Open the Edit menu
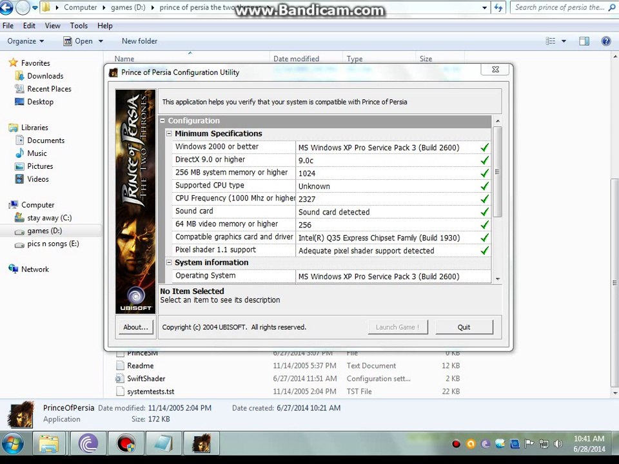Viewport: 619px width, 464px height. tap(29, 26)
